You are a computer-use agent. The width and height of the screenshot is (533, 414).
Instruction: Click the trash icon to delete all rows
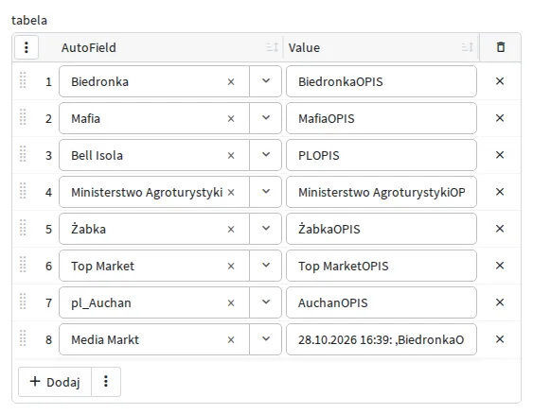tap(501, 47)
